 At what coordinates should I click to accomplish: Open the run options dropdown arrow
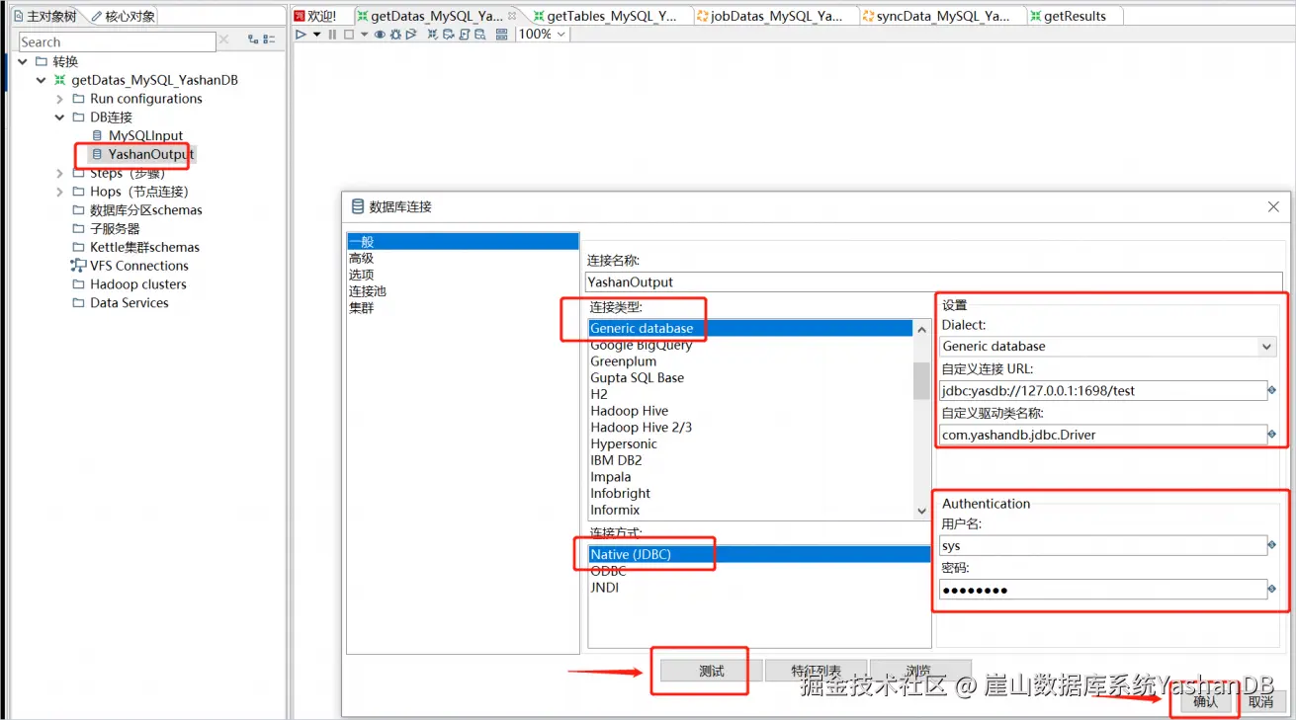[316, 35]
